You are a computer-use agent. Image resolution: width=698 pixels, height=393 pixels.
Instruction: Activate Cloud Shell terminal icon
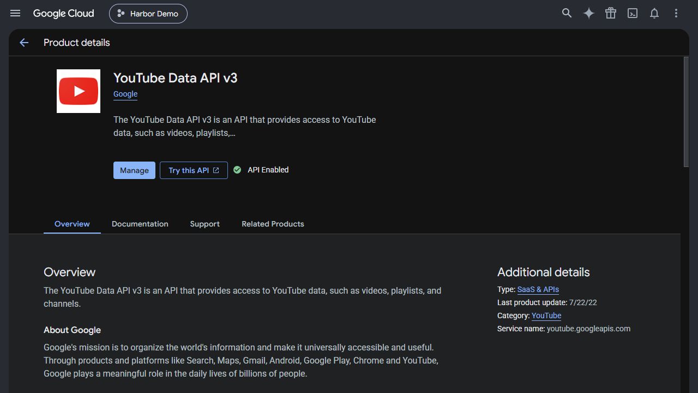click(x=633, y=13)
